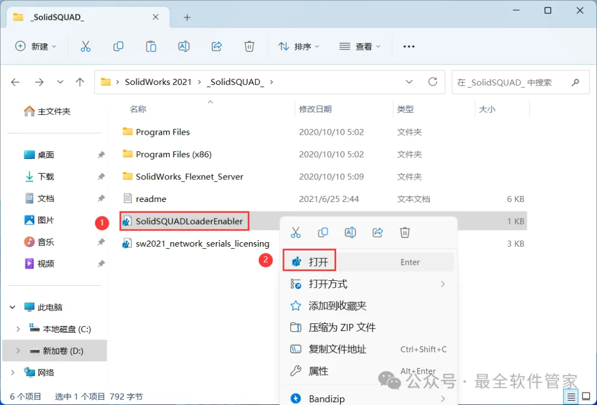Open 图片 (Pictures) in the sidebar
Viewport: 597px width, 405px height.
tap(40, 220)
